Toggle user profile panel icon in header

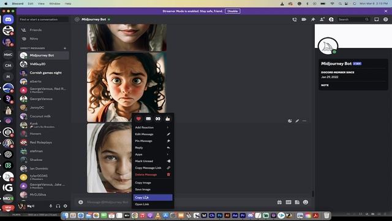point(331,19)
